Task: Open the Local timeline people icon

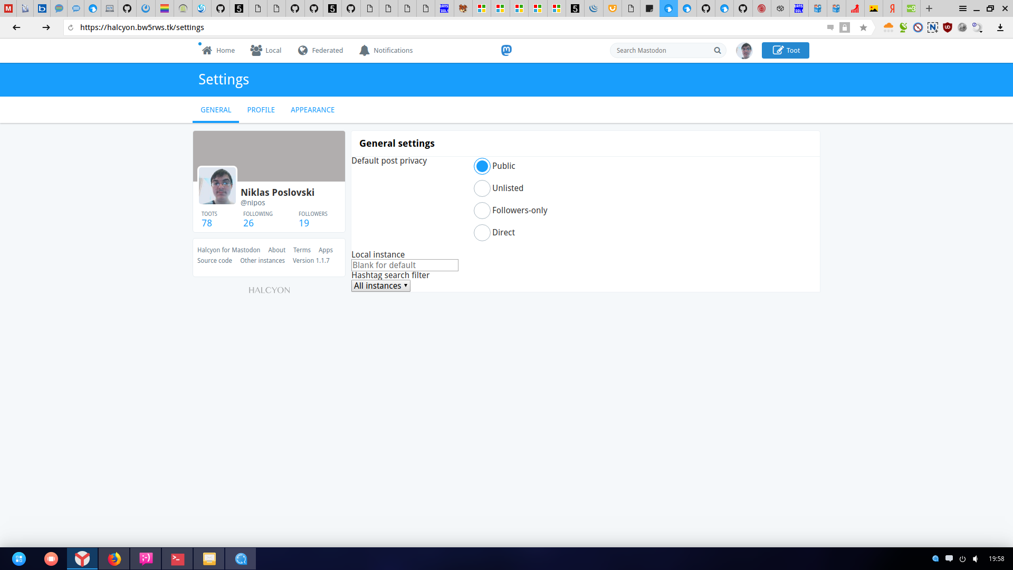Action: coord(256,50)
